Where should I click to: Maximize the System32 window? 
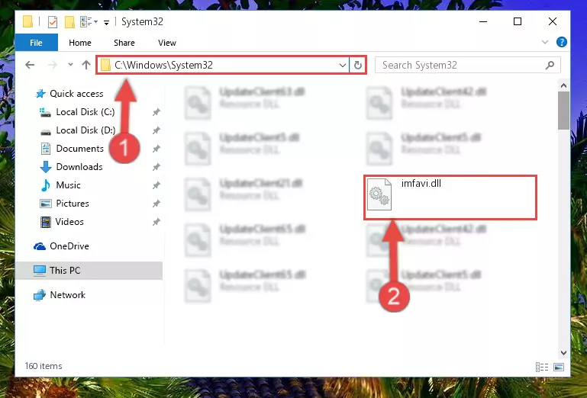tap(518, 21)
